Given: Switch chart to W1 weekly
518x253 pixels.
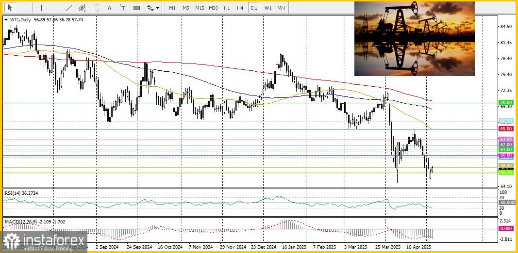Looking at the screenshot, I should tap(267, 8).
